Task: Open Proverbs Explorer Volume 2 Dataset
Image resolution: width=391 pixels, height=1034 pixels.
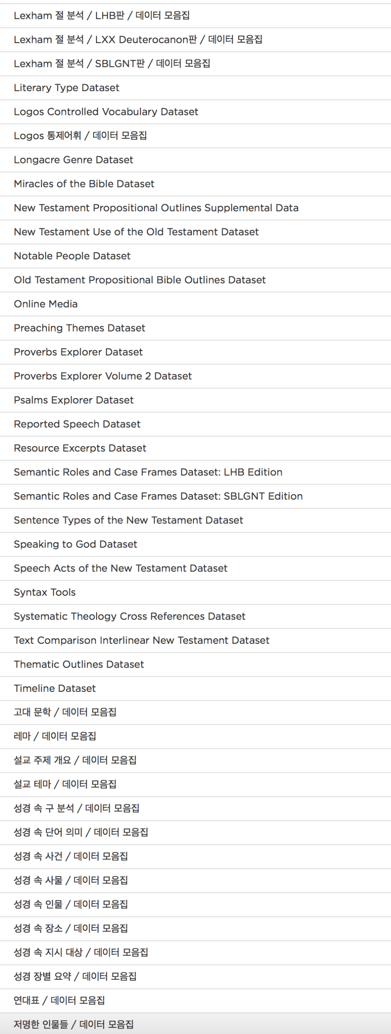Action: [195, 376]
